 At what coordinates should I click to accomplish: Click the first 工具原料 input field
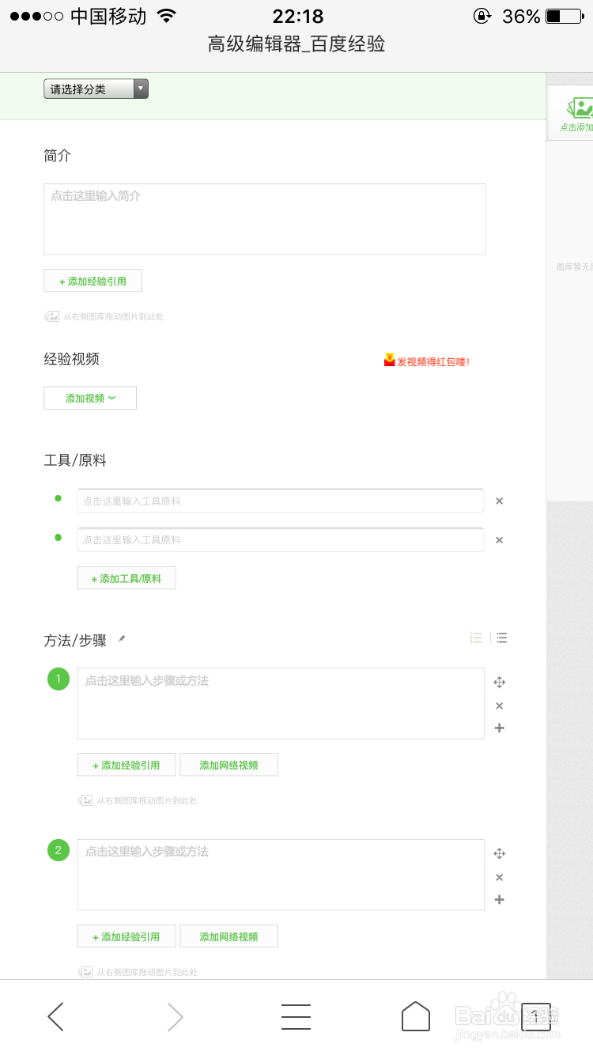click(281, 501)
